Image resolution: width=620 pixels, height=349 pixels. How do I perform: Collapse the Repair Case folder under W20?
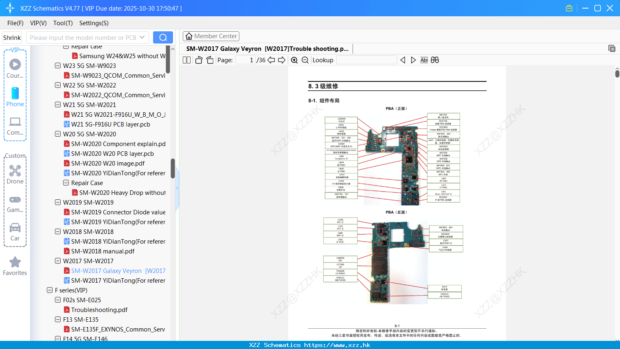(66, 183)
